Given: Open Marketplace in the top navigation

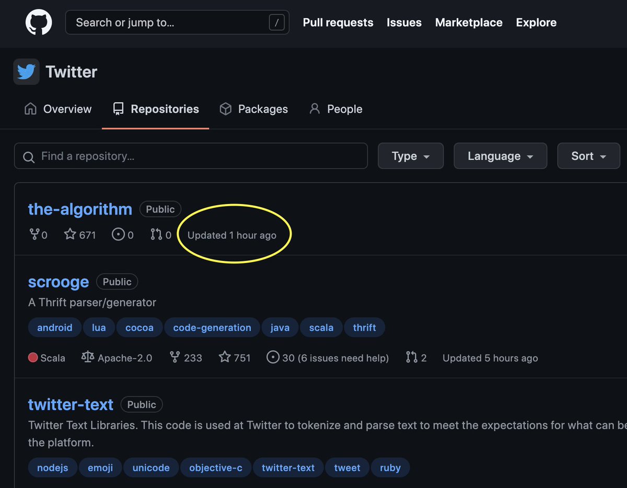Looking at the screenshot, I should point(469,22).
